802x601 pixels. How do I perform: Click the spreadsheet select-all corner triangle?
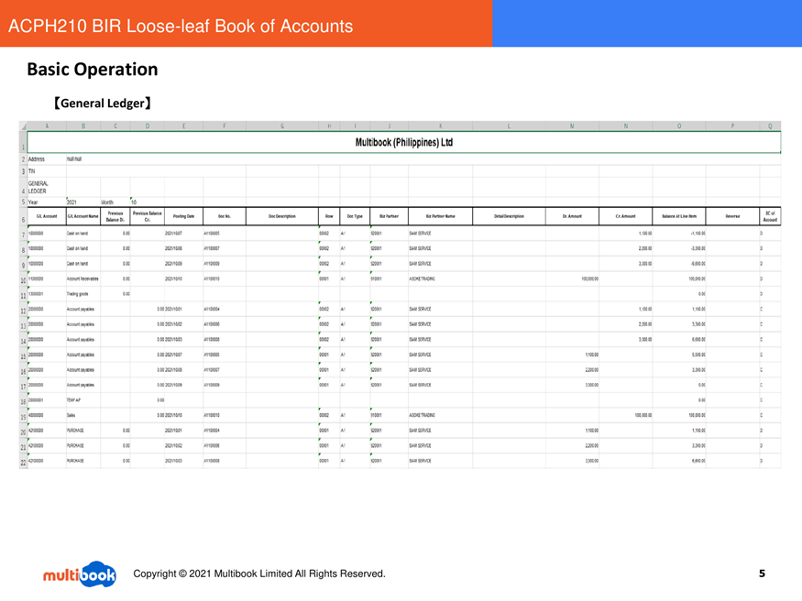pos(23,126)
